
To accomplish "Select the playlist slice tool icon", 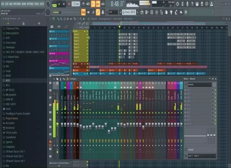I will (74, 19).
